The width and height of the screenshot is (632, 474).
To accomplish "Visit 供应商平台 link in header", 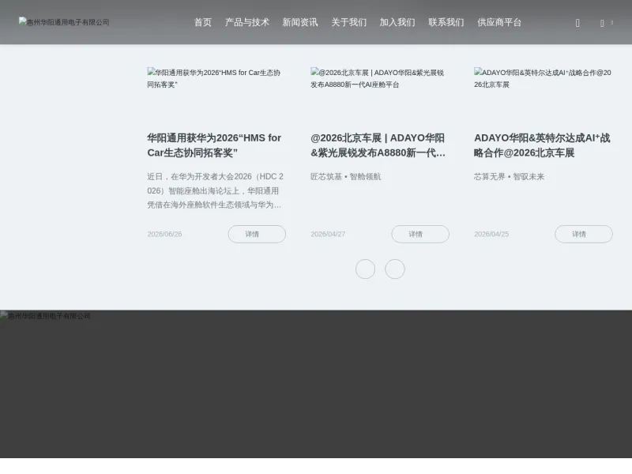I will [x=499, y=23].
